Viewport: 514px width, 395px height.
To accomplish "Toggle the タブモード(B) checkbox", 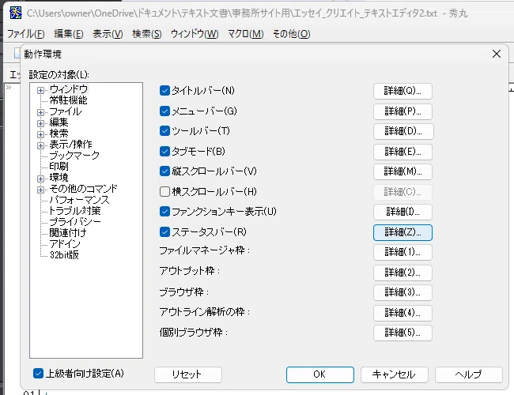I will 164,152.
